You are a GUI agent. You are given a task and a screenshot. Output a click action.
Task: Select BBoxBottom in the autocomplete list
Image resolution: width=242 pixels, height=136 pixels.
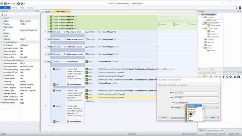point(192,108)
